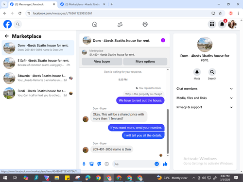Screen dimensions: 243x182
Task: View site information icon in the address bar
Action: [x=29, y=13]
